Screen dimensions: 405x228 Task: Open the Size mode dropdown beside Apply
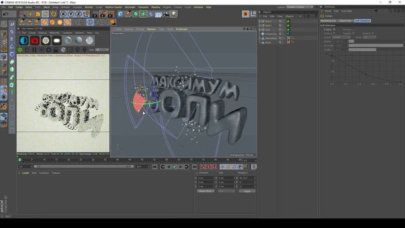pyautogui.click(x=226, y=191)
